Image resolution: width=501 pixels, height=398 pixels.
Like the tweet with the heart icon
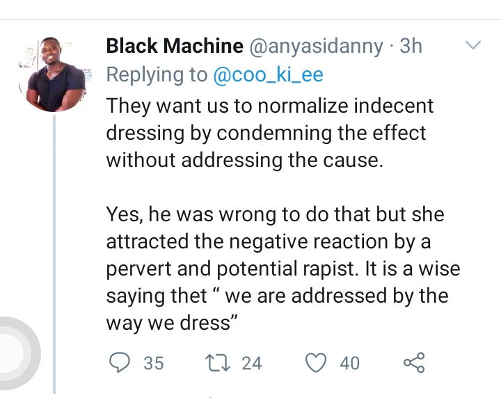click(317, 363)
